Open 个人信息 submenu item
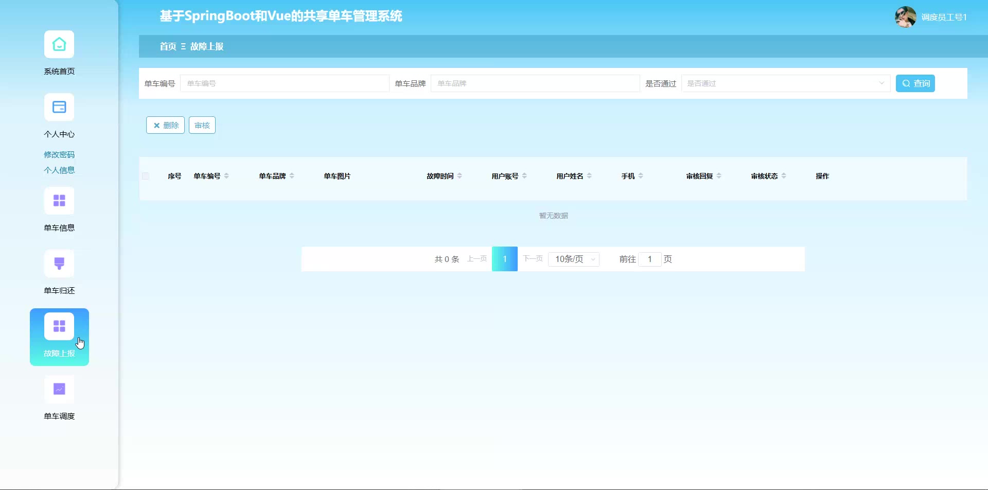This screenshot has width=988, height=490. (x=59, y=170)
